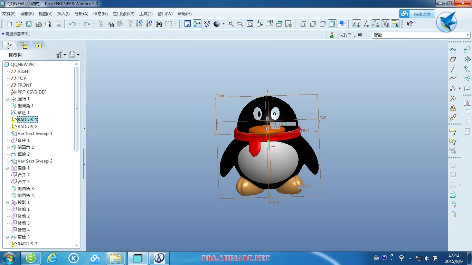
Task: Switch to Hidden Line display style
Action: click(313, 24)
